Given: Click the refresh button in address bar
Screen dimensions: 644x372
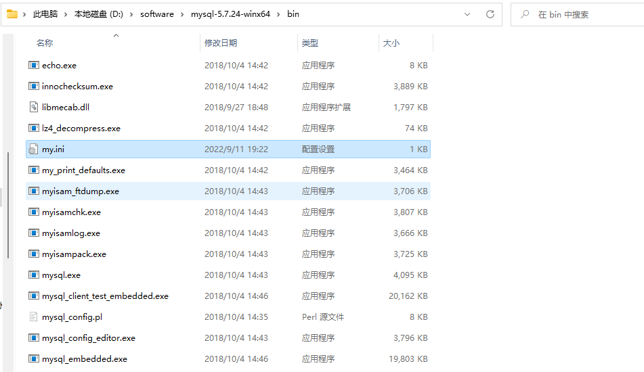Looking at the screenshot, I should (x=490, y=14).
